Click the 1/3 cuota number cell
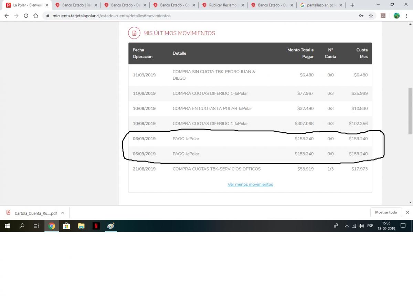 (x=330, y=169)
